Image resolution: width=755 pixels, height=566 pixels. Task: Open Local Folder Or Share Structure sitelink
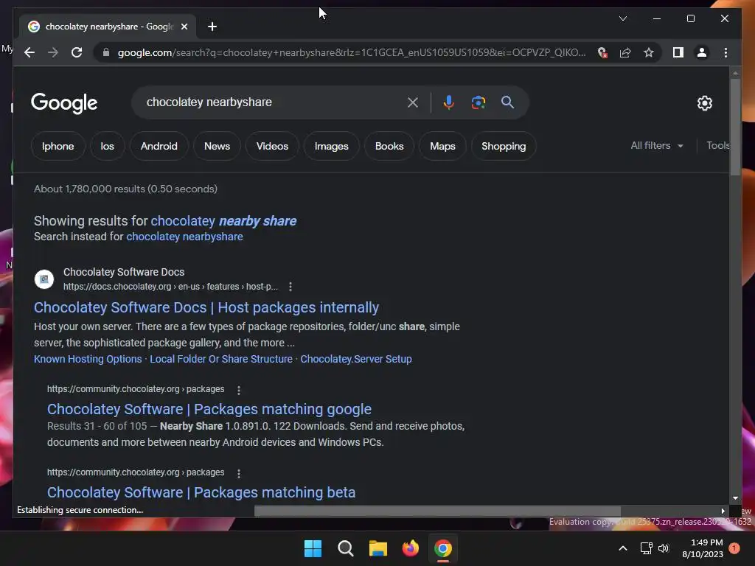[221, 359]
